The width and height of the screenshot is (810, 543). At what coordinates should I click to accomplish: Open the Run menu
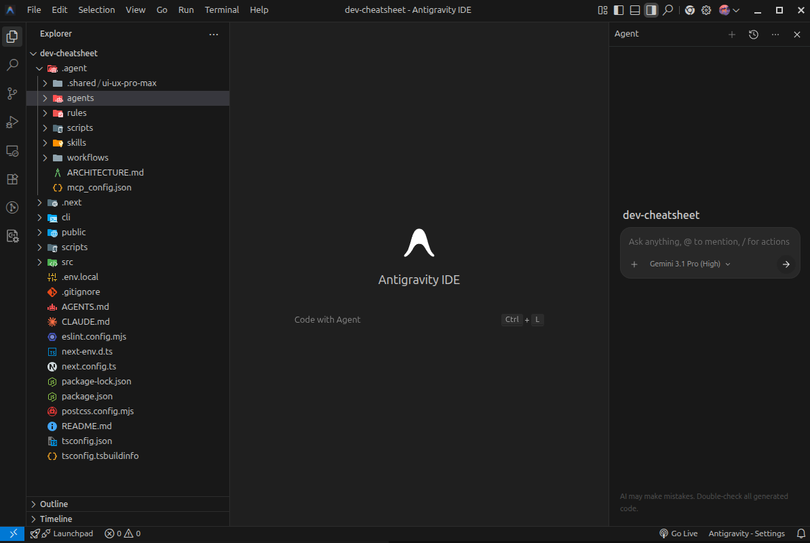click(186, 9)
